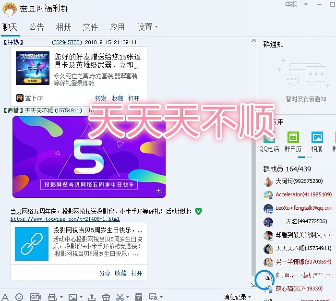Click 分享 on the 投影网 link card
Screen dimensions: 336x301
coord(105,273)
